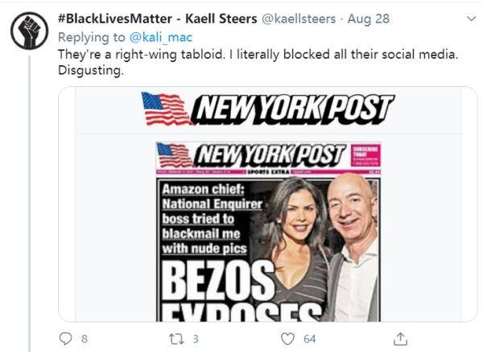Click the reply speech bubble icon
The image size is (483, 352).
pos(66,339)
